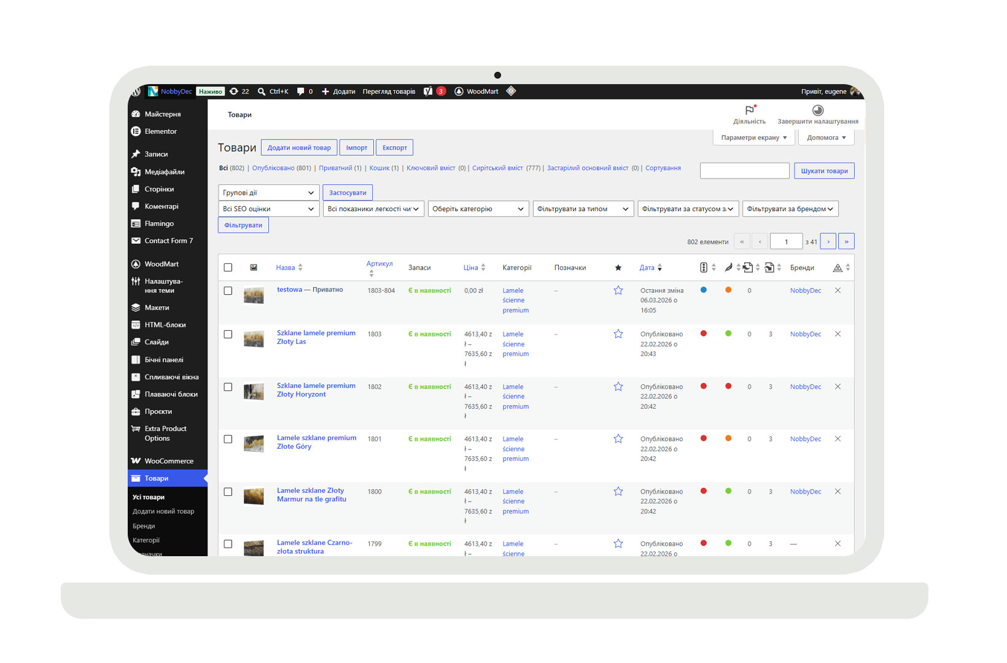The height and width of the screenshot is (663, 1007).
Task: Sort by the SEO score column icon
Action: [704, 268]
